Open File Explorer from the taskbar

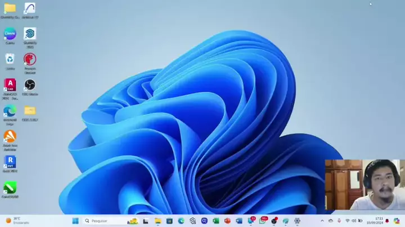(157, 221)
